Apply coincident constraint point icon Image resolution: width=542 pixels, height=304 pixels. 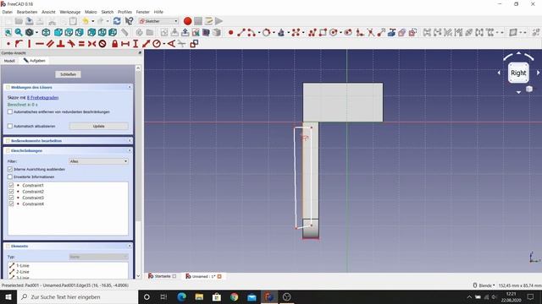(x=8, y=44)
